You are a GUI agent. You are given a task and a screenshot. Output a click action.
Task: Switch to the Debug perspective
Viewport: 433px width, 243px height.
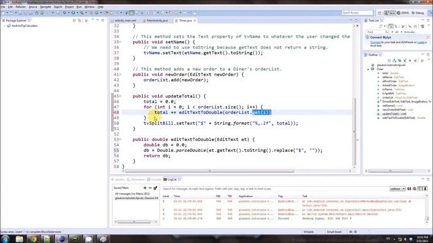418,13
